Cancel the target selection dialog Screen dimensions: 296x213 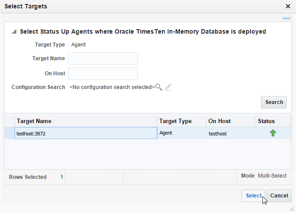(279, 196)
